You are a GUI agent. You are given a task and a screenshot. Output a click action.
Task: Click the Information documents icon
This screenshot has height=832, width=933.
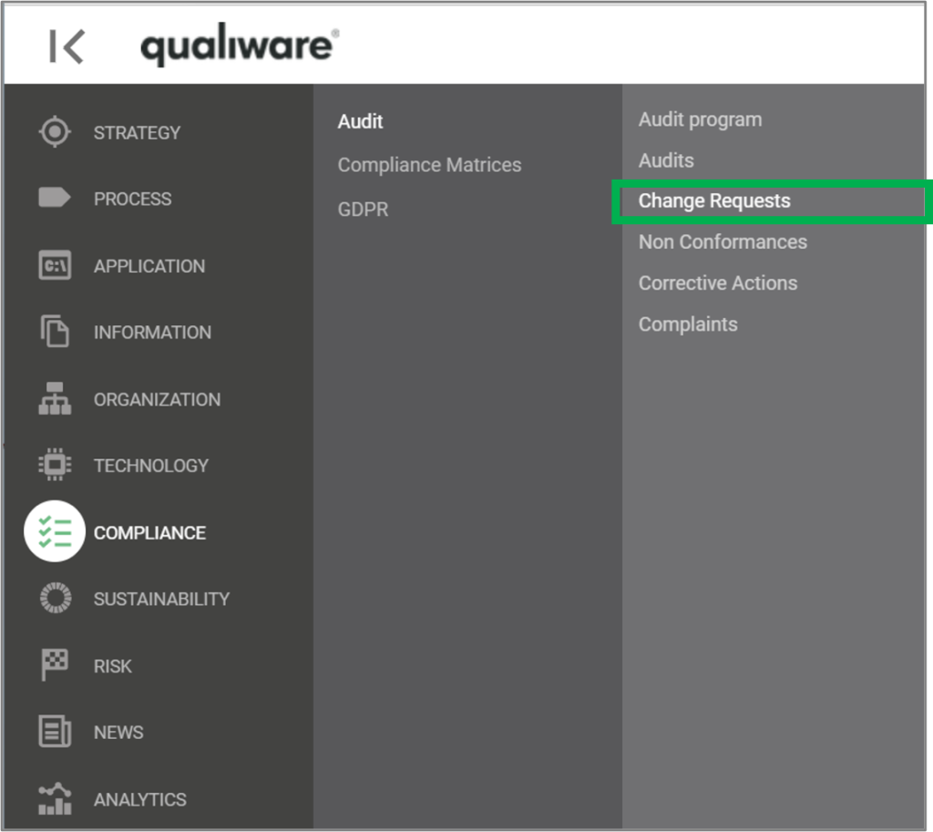pos(55,332)
